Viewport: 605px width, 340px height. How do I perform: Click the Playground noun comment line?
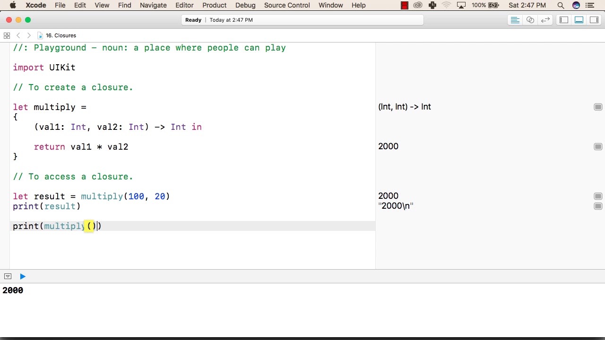[149, 48]
